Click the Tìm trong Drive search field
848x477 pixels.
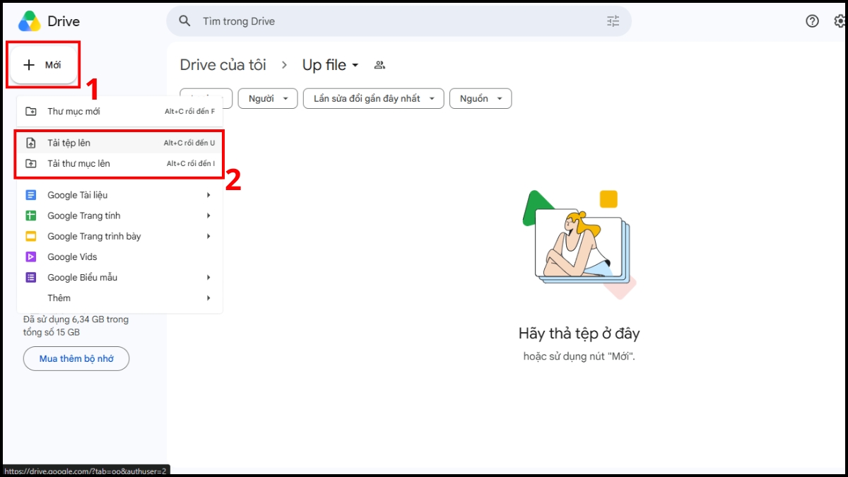click(x=399, y=21)
